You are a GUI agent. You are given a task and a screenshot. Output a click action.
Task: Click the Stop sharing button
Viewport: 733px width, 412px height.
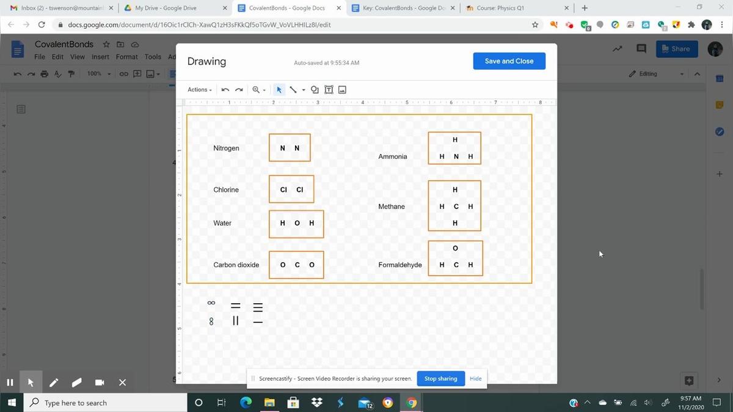(x=440, y=378)
